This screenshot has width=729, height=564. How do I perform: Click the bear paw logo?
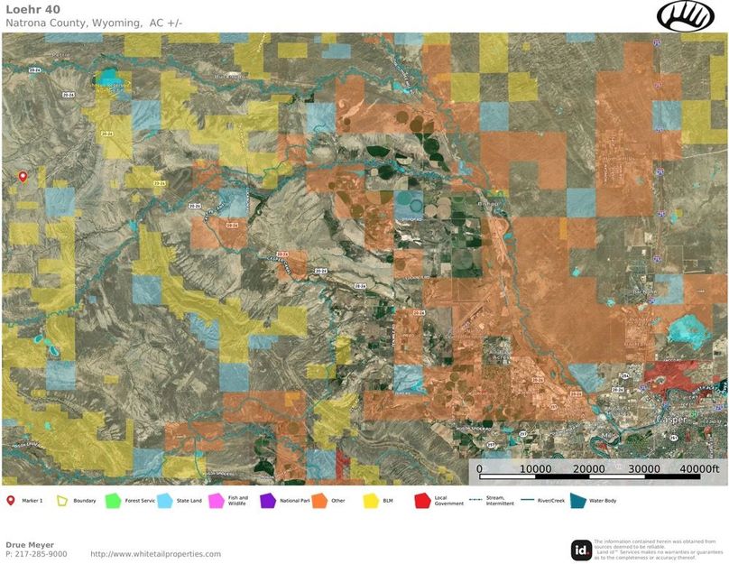pos(685,16)
